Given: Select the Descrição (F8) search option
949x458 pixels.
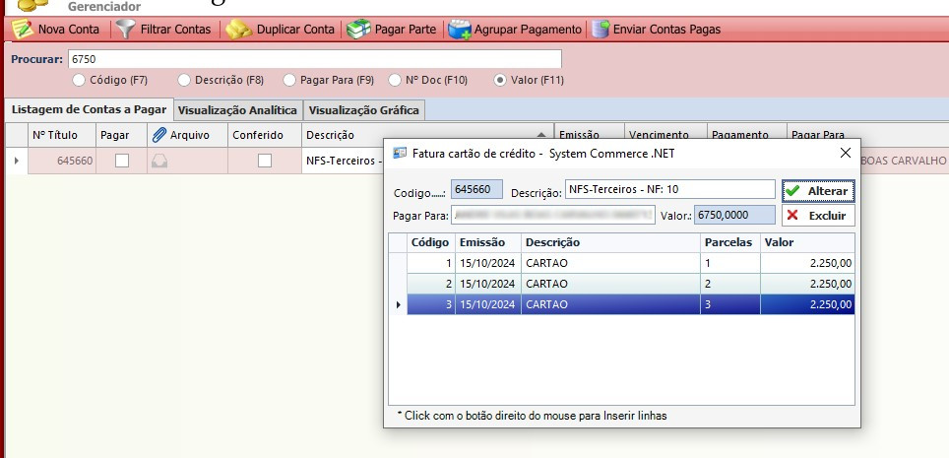Looking at the screenshot, I should coord(184,80).
